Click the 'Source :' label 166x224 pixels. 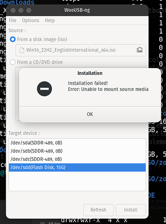[17, 30]
